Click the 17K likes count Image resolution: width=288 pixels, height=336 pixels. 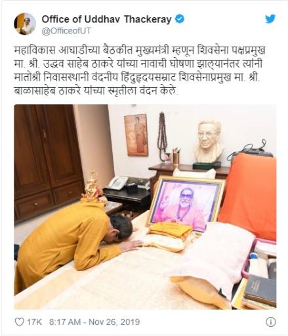(34, 322)
